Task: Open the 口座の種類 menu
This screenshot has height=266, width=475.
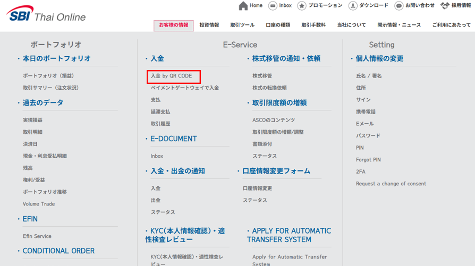Action: 278,25
